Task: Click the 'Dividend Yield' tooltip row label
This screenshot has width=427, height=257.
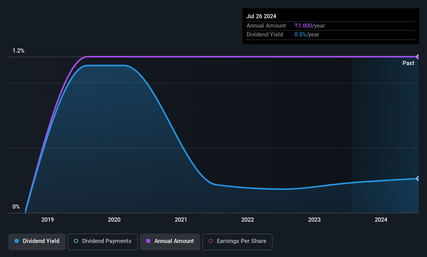Action: click(265, 35)
